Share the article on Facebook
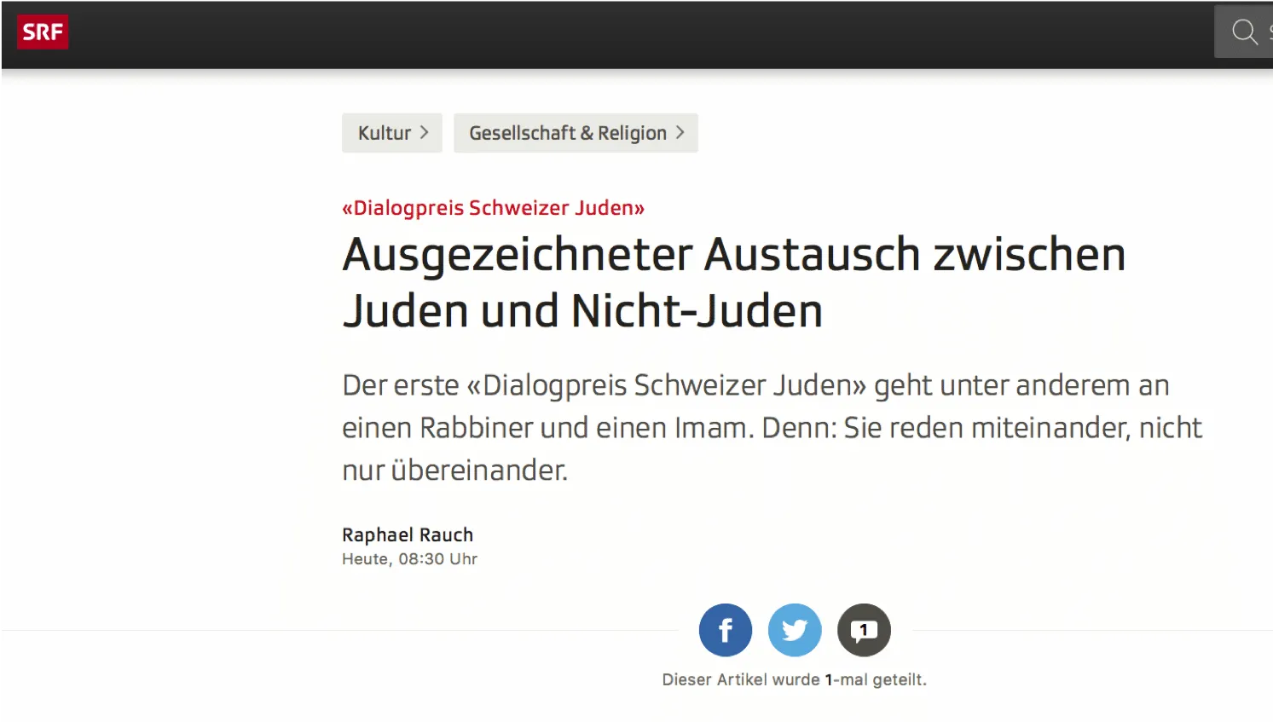Viewport: 1273px width, 722px height. [x=726, y=630]
